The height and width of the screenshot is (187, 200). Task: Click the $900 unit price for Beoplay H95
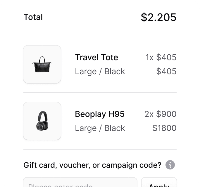[x=166, y=114]
